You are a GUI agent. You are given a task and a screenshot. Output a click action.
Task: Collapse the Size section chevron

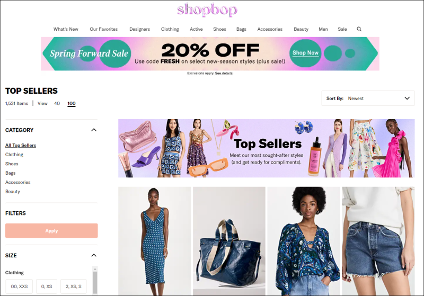[x=94, y=255]
